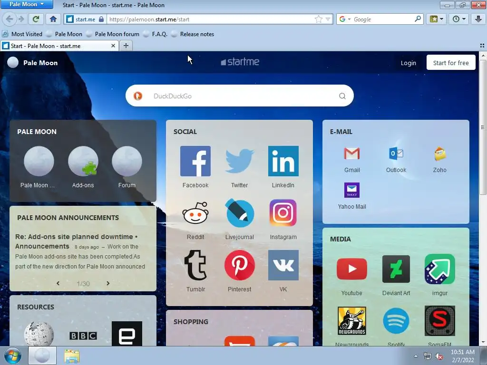Reload the current page
Screen dimensions: 487x365
pos(36,19)
